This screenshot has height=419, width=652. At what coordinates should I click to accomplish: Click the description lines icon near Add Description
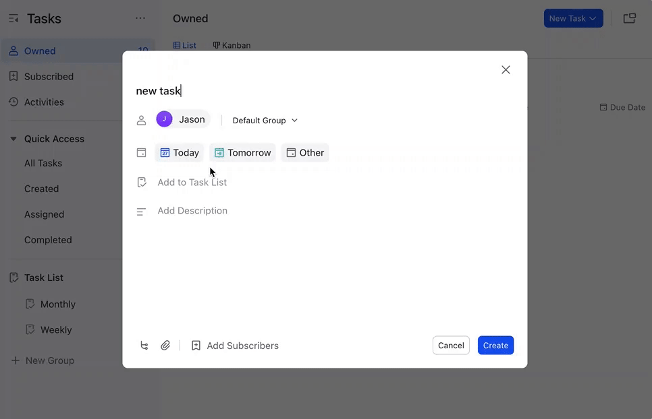[x=142, y=210]
